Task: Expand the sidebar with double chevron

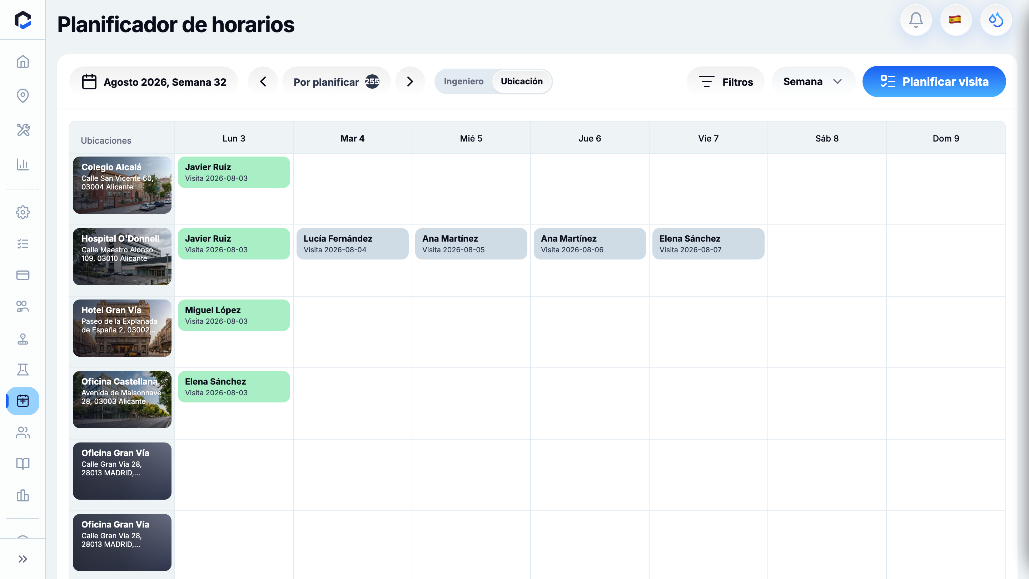Action: coord(23,559)
